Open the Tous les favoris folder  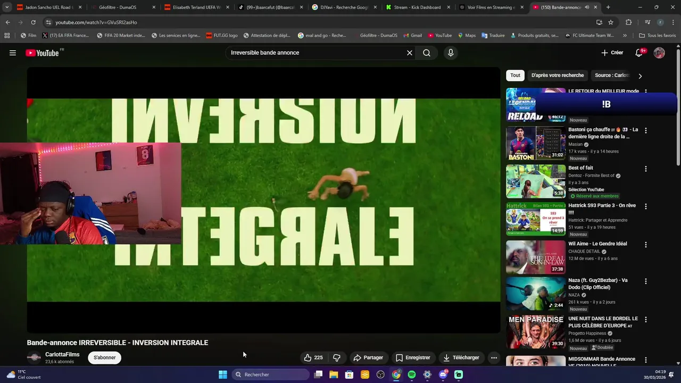tap(657, 35)
